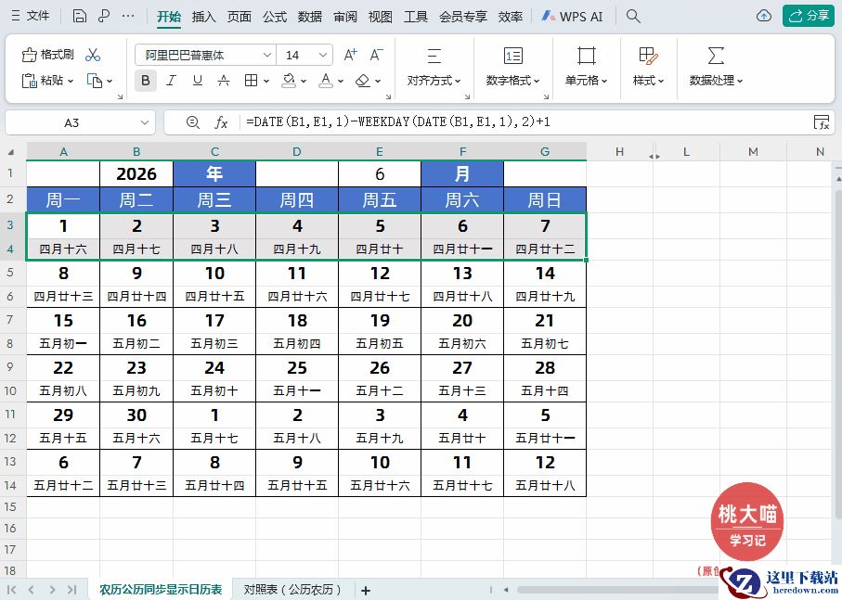Screen dimensions: 842x600
Task: Switch to the 数据 tab
Action: pyautogui.click(x=310, y=17)
